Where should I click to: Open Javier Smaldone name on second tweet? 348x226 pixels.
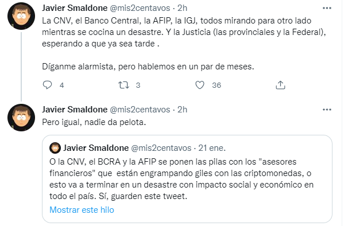75,110
